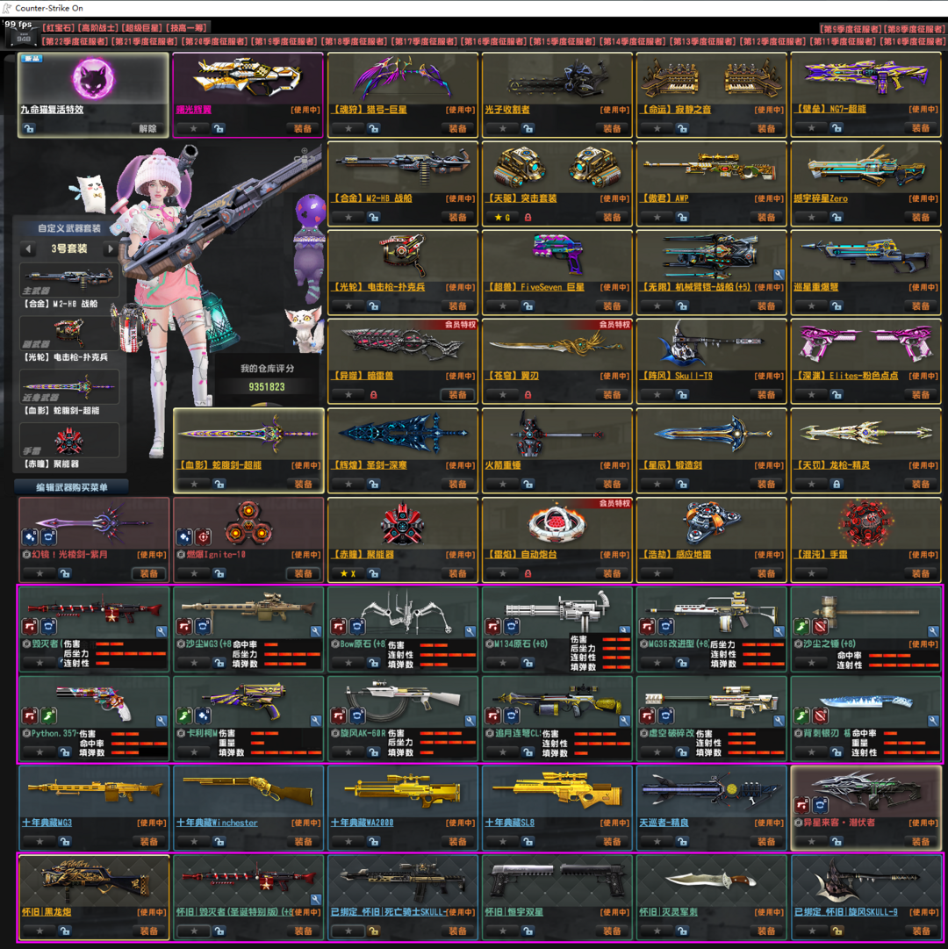Click the enhancement icon on 【无限】机械臂铠-战船 card

coord(779,274)
